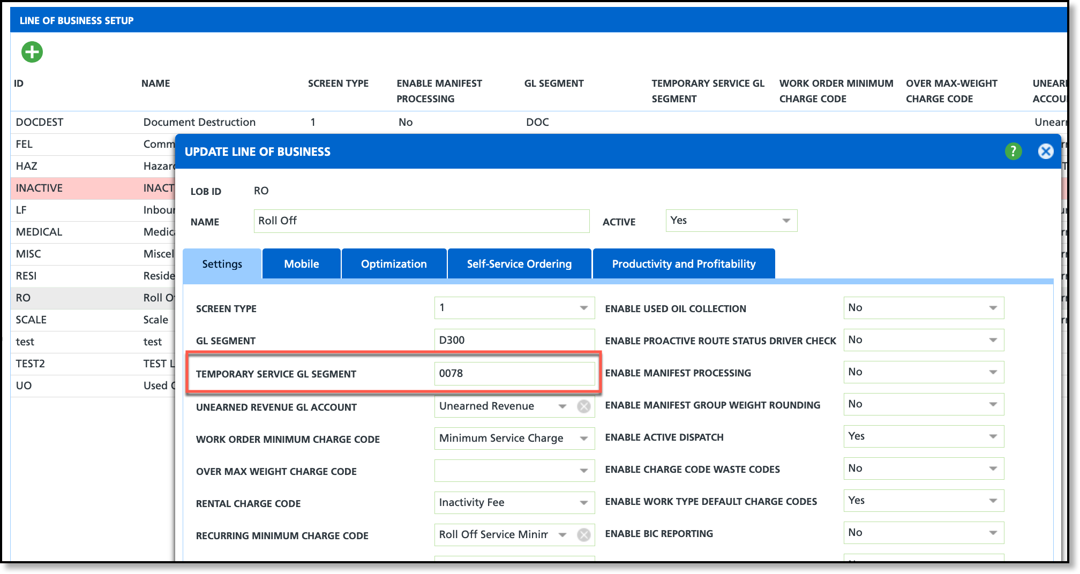
Task: Open Enable Proactive Route Status Driver Check dropdown
Action: point(924,340)
